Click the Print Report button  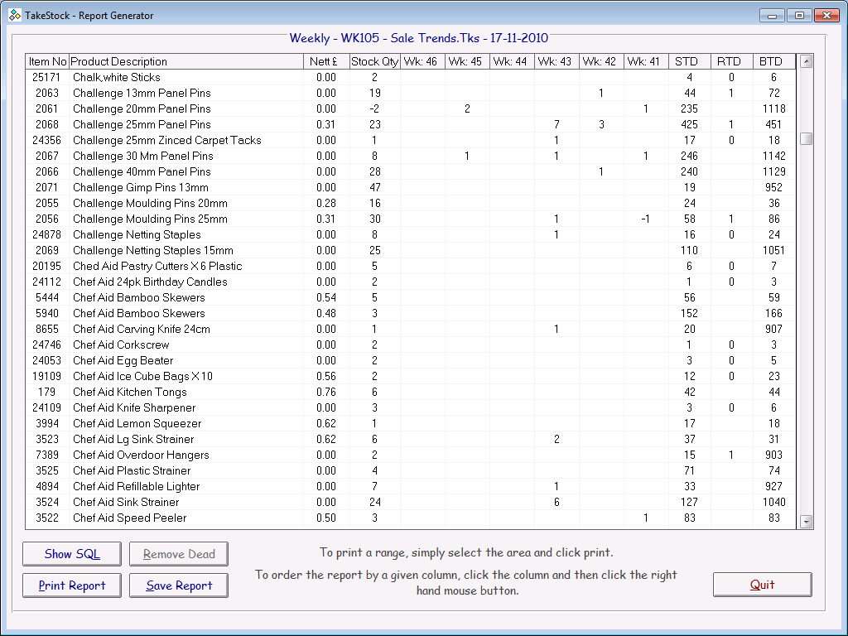72,585
